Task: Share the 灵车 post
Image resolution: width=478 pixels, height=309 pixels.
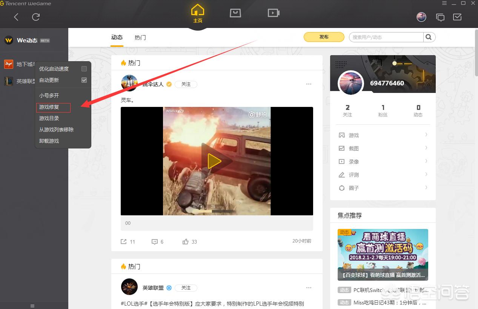Action: coord(128,241)
